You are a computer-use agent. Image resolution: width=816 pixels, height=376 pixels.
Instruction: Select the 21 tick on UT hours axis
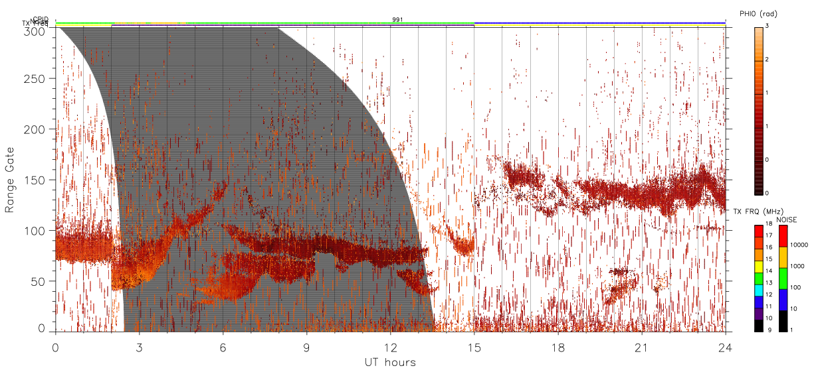(641, 347)
